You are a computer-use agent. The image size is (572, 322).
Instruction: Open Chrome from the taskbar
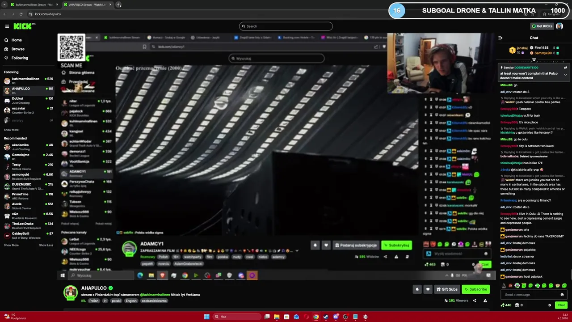[x=316, y=317]
